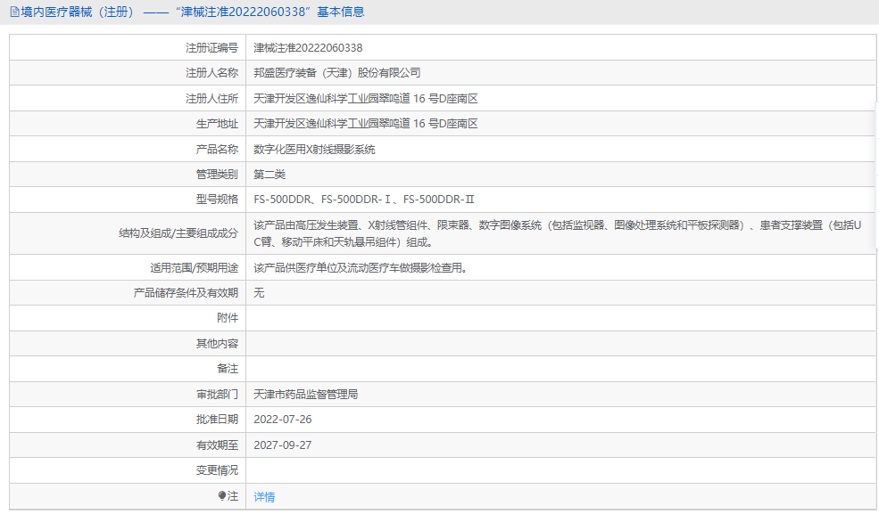Select product name 数字化医用X射线摄影系统
The width and height of the screenshot is (879, 514).
pyautogui.click(x=314, y=150)
